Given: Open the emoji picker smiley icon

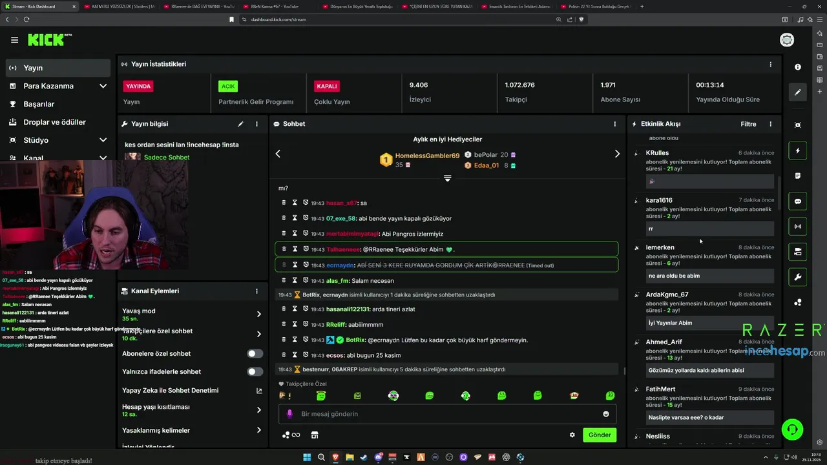Looking at the screenshot, I should pyautogui.click(x=606, y=414).
